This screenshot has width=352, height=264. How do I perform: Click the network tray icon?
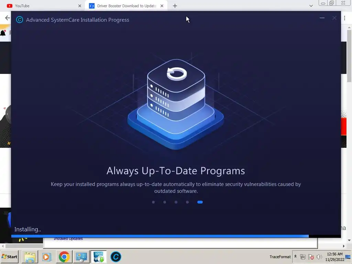click(303, 257)
